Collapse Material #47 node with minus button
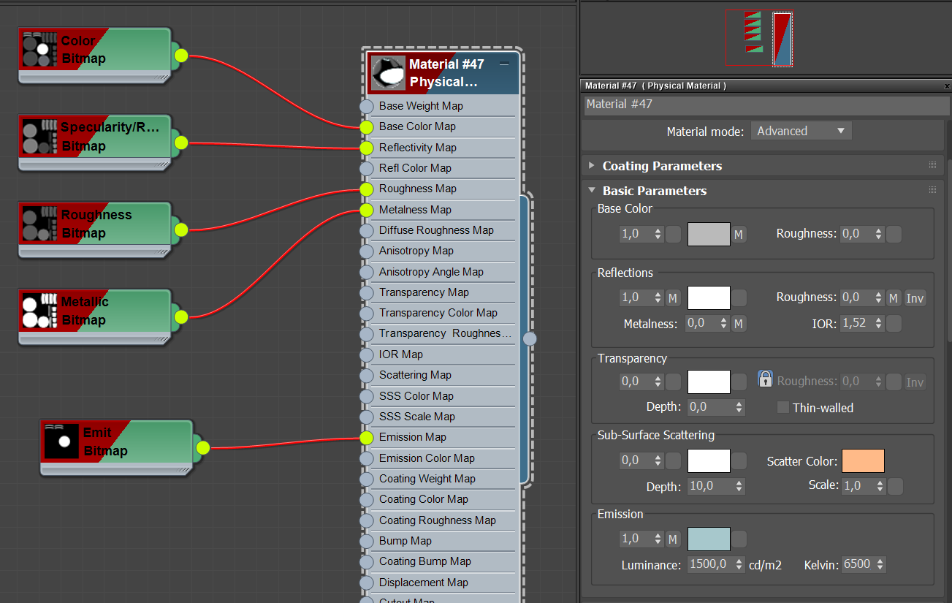952x603 pixels. tap(503, 64)
